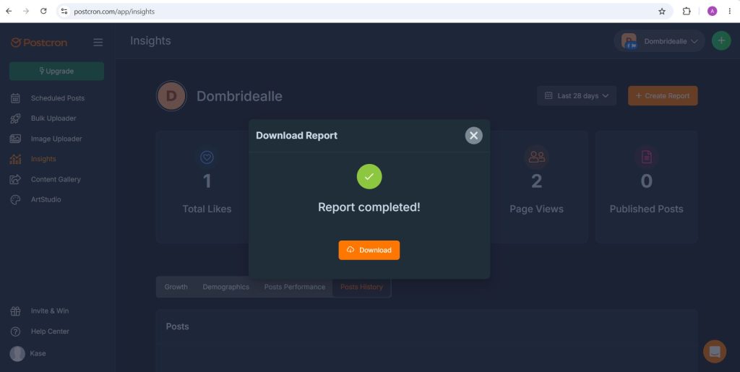Click the green plus add account button
The image size is (740, 372).
(721, 41)
